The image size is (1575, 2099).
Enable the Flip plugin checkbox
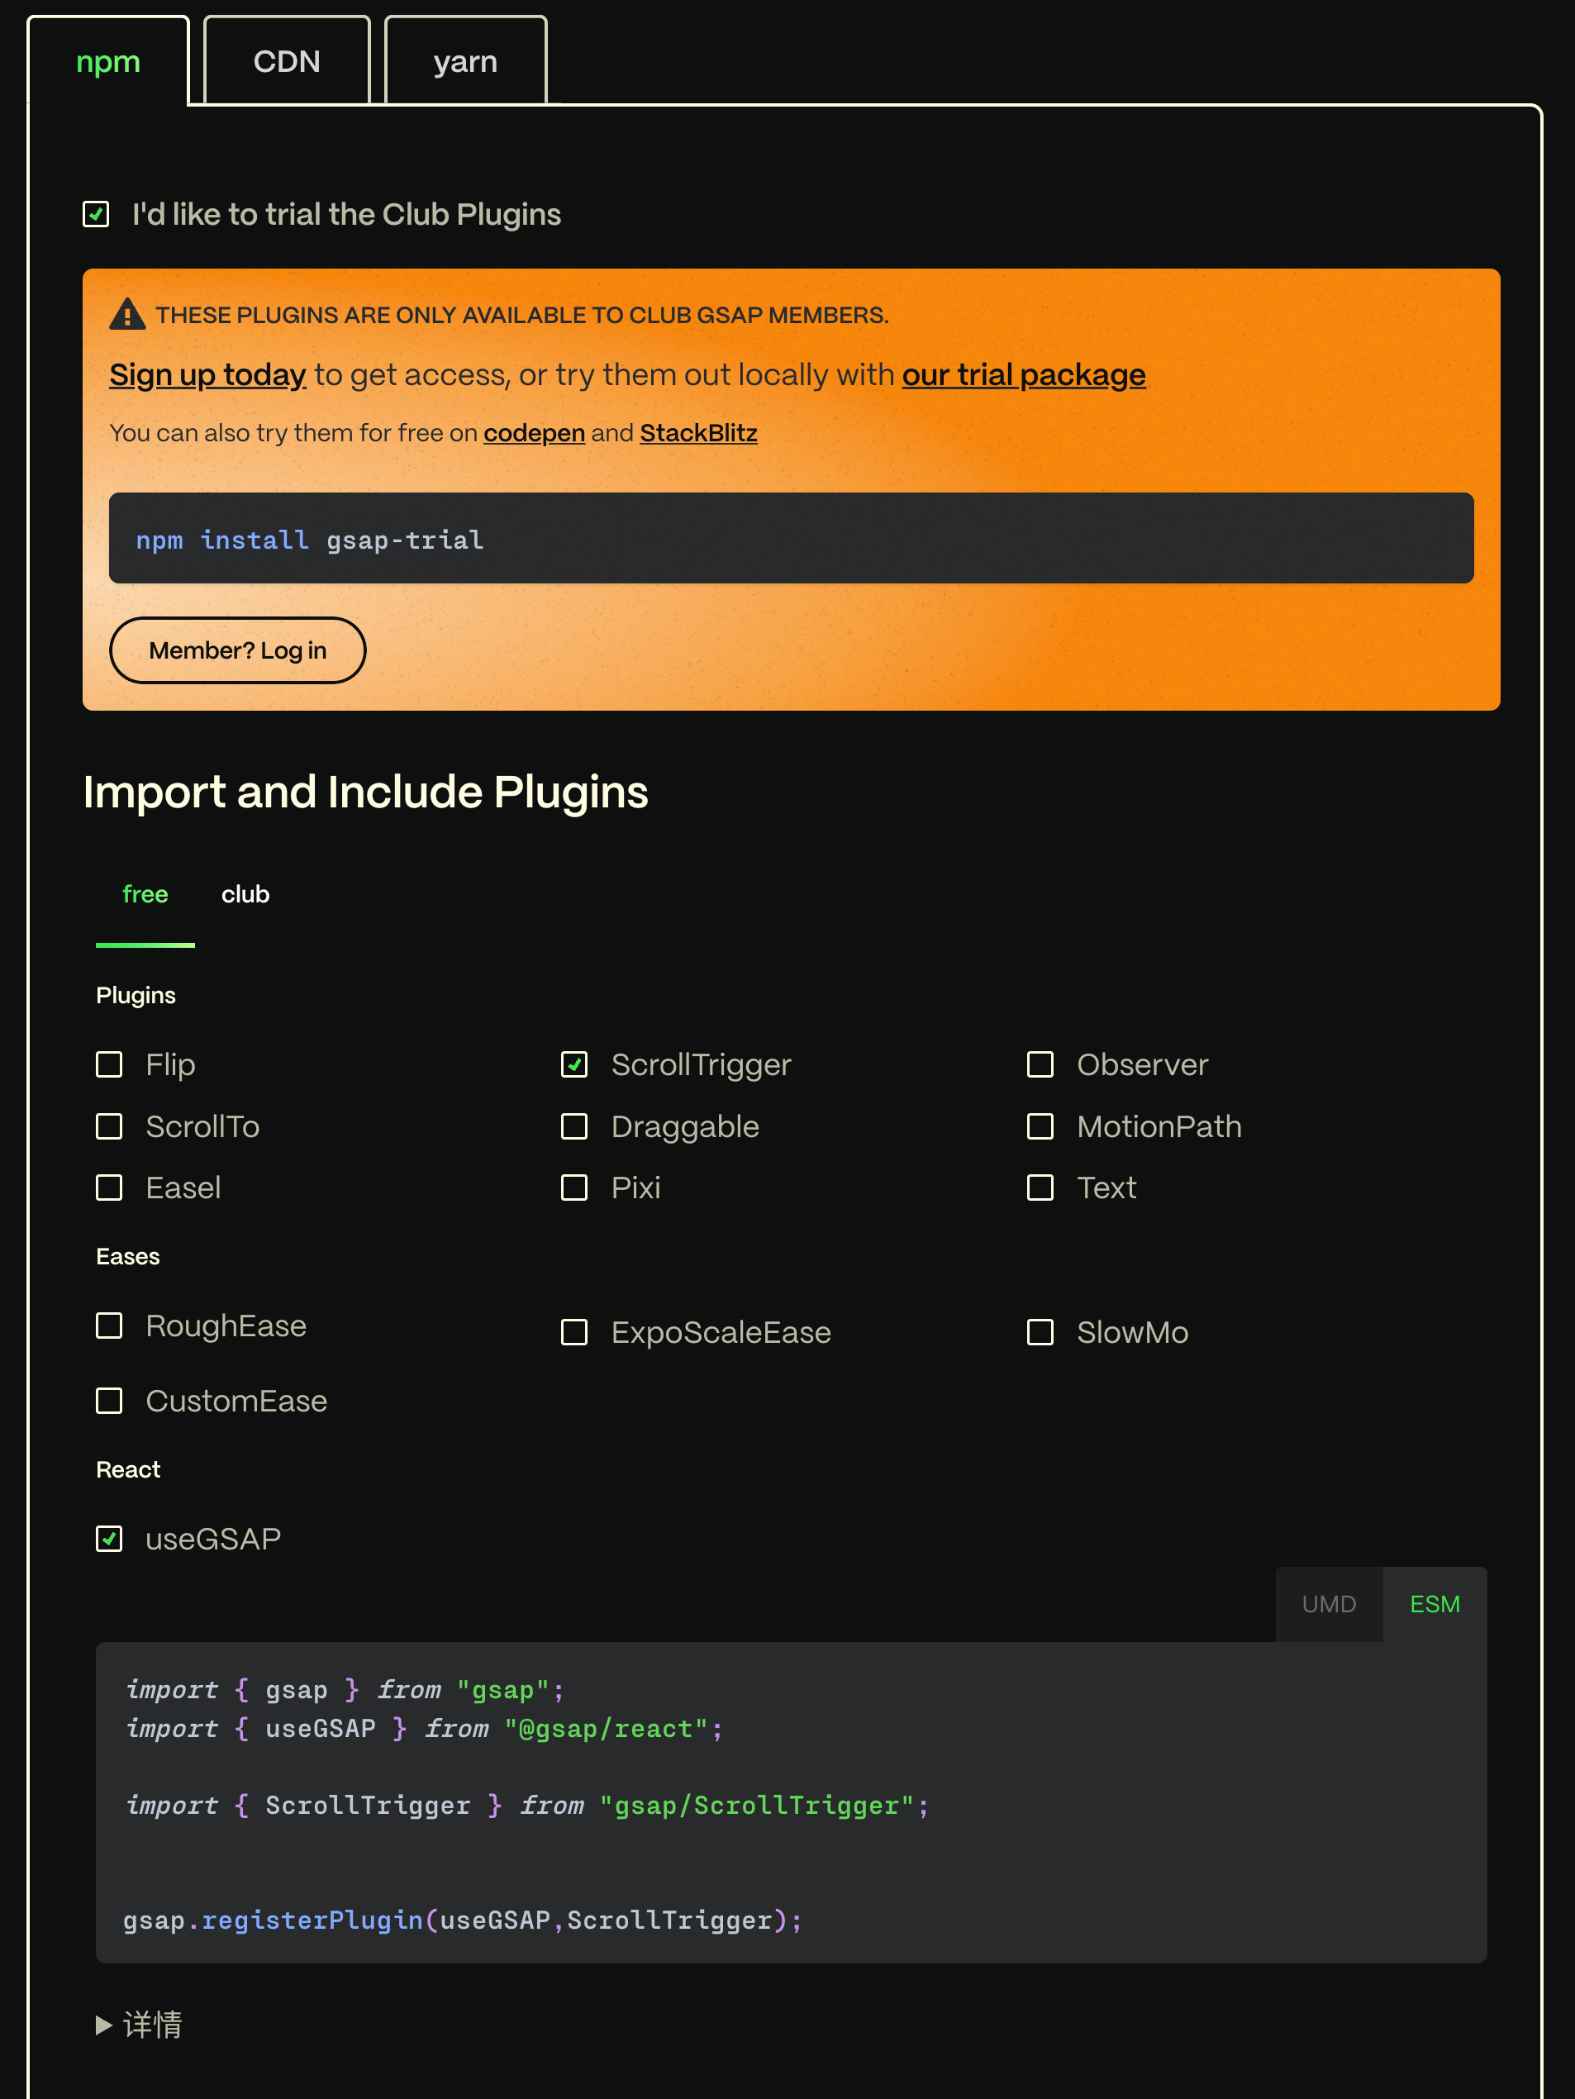point(109,1064)
